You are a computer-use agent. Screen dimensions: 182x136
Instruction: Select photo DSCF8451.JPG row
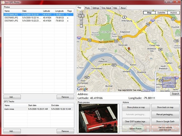(x=39, y=21)
